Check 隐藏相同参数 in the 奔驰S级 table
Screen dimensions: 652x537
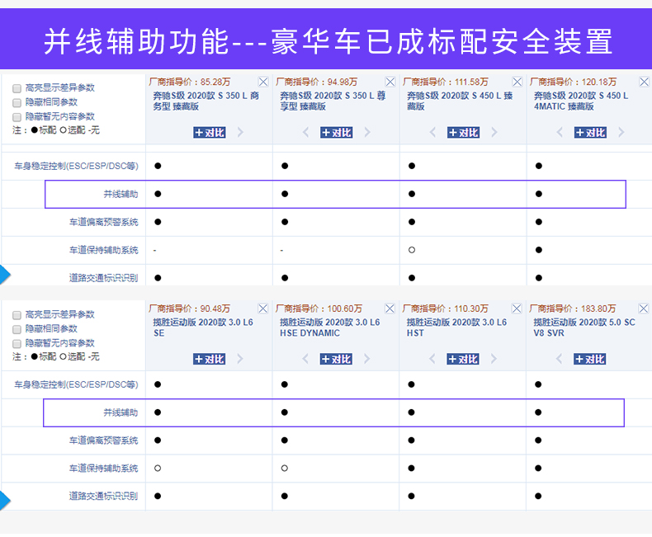tap(17, 102)
